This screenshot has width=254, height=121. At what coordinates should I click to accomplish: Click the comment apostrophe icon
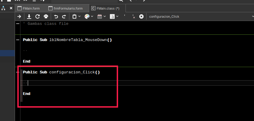pyautogui.click(x=125, y=16)
